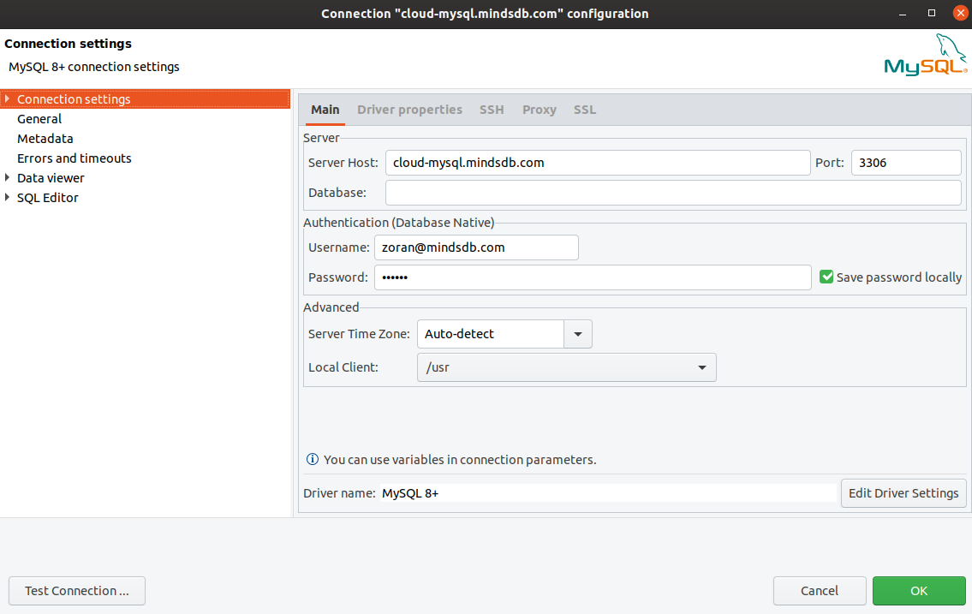Click into the Port field
972x614 pixels.
click(x=906, y=163)
